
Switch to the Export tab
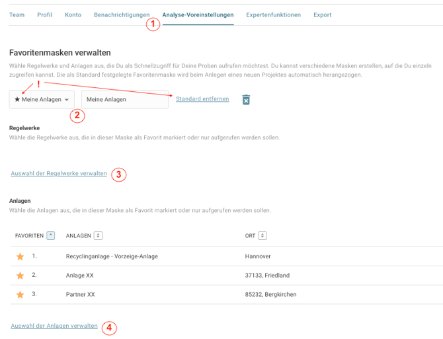click(x=323, y=15)
